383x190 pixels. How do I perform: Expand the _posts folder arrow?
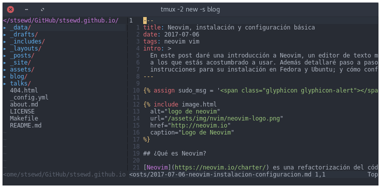click(x=5, y=55)
